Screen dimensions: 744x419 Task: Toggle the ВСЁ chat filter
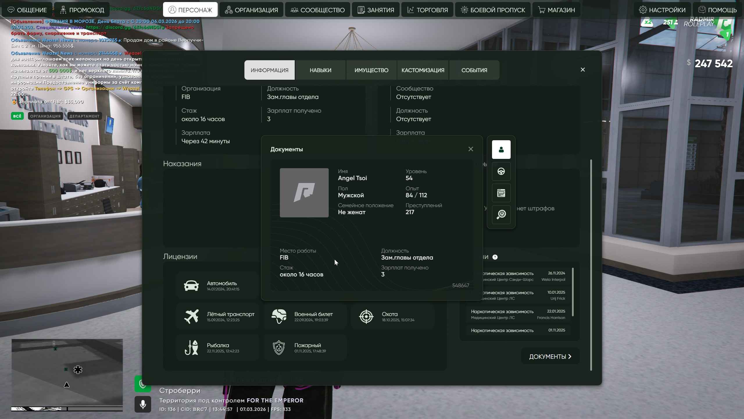point(17,116)
